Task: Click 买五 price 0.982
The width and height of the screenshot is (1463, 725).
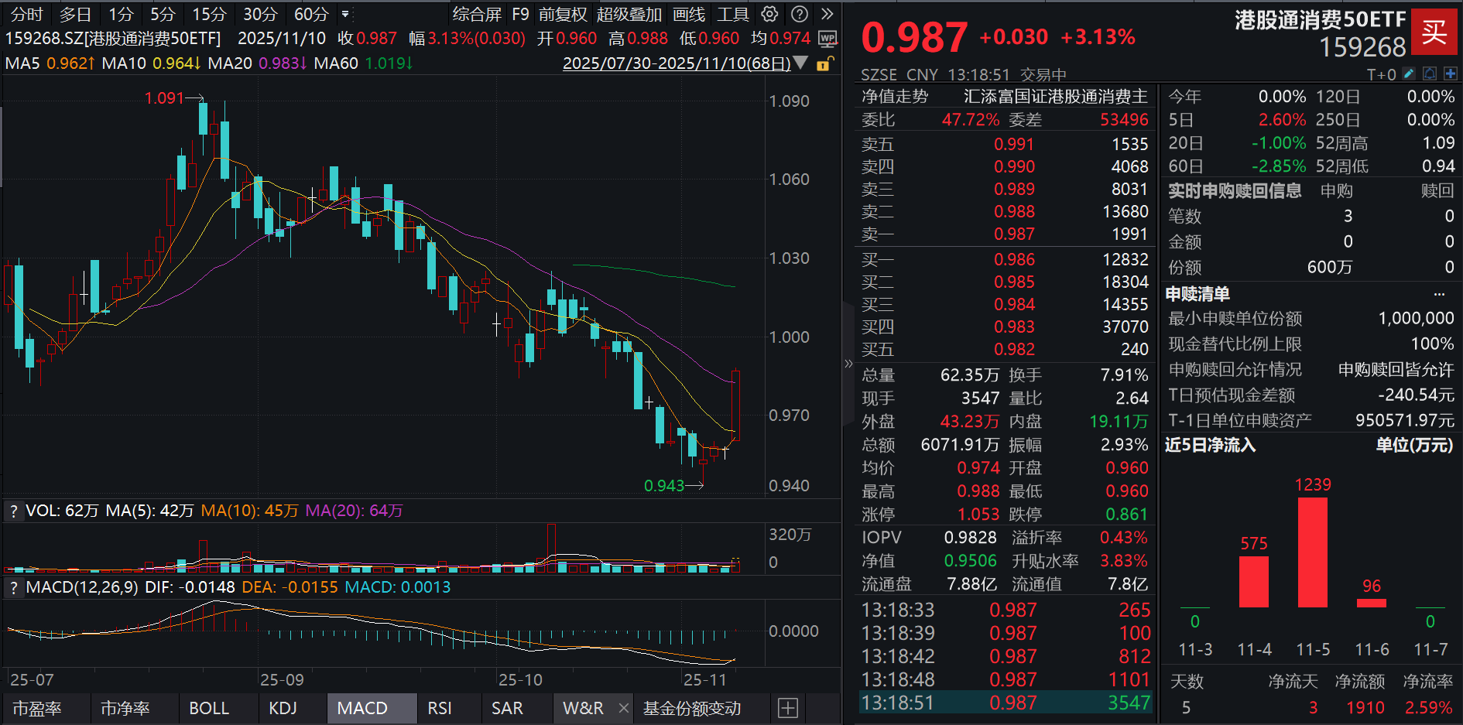Action: (x=1014, y=349)
